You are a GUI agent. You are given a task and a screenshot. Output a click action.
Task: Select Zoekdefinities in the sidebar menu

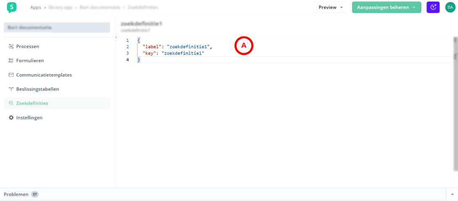pyautogui.click(x=32, y=103)
